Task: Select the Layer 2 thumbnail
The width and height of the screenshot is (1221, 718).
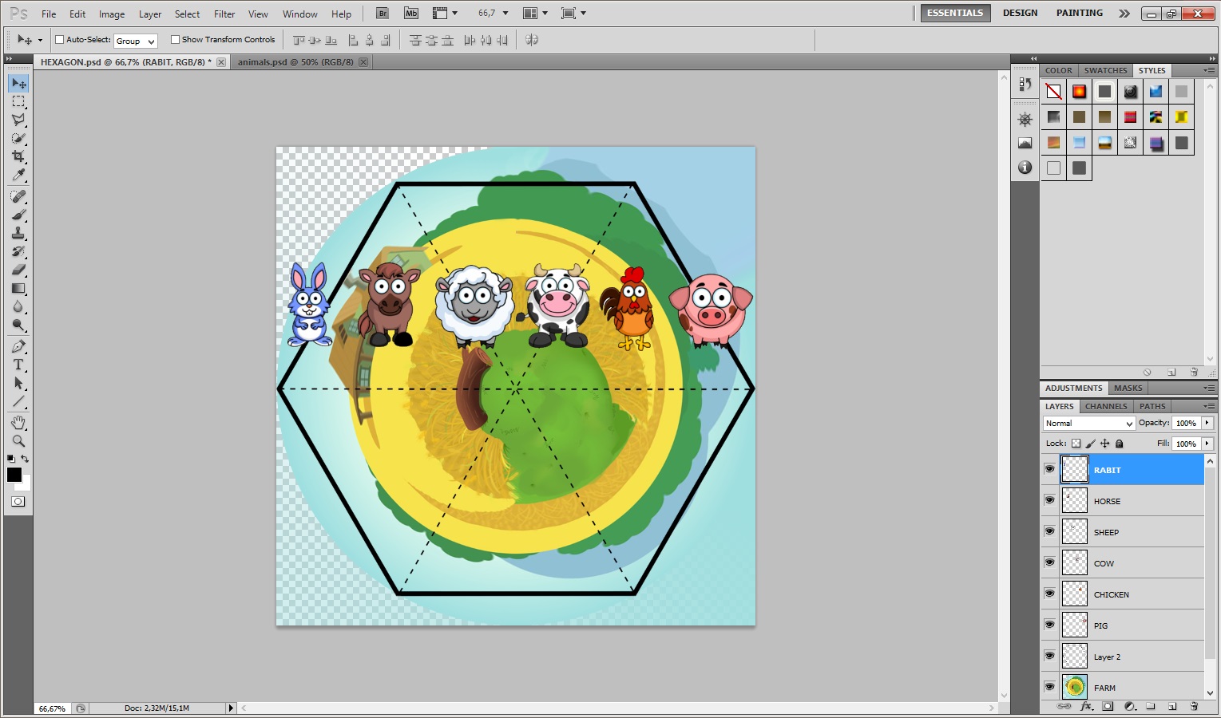Action: tap(1075, 657)
